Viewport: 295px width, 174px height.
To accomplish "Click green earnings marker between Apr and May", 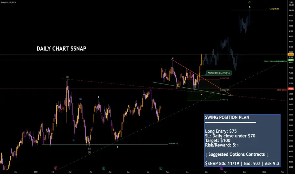I will 104,168.
